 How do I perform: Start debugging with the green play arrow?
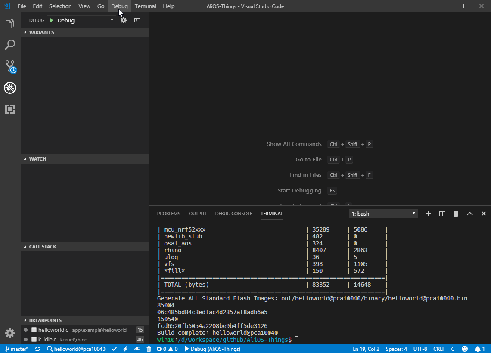click(x=51, y=20)
